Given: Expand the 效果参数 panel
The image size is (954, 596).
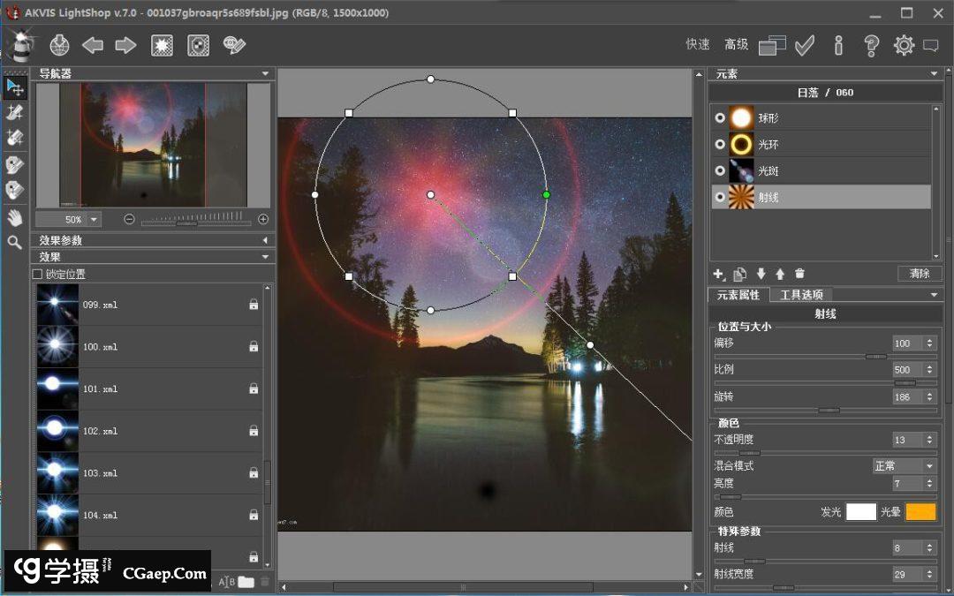Looking at the screenshot, I should (264, 240).
